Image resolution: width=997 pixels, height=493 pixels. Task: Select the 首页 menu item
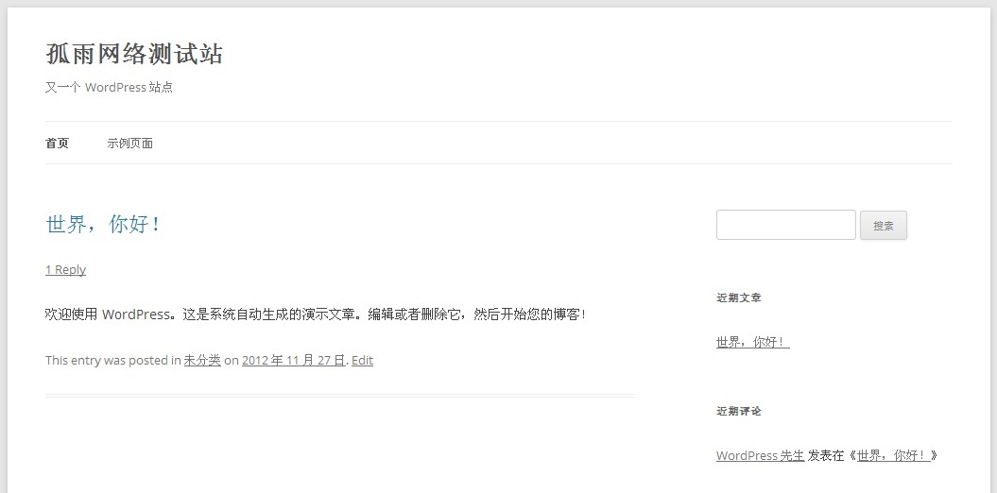pos(58,144)
